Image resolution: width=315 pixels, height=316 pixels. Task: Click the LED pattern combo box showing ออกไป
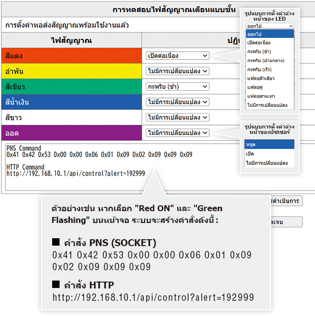point(270,26)
